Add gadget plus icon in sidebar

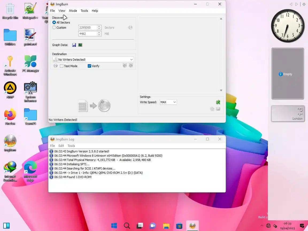coord(304,4)
